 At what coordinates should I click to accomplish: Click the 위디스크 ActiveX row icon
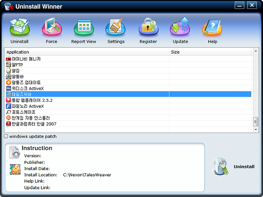[x=8, y=88]
